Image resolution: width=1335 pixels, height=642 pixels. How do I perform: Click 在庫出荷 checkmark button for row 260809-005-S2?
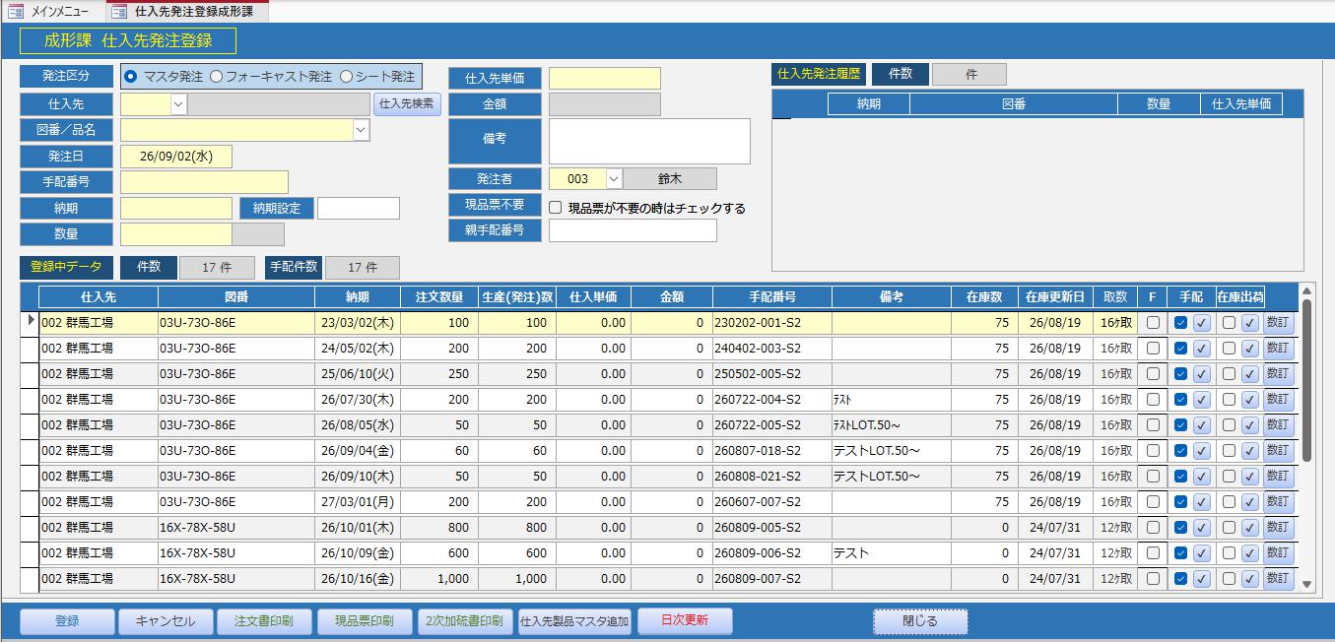[x=1249, y=527]
